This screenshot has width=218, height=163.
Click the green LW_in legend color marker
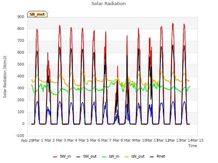pos(104,157)
